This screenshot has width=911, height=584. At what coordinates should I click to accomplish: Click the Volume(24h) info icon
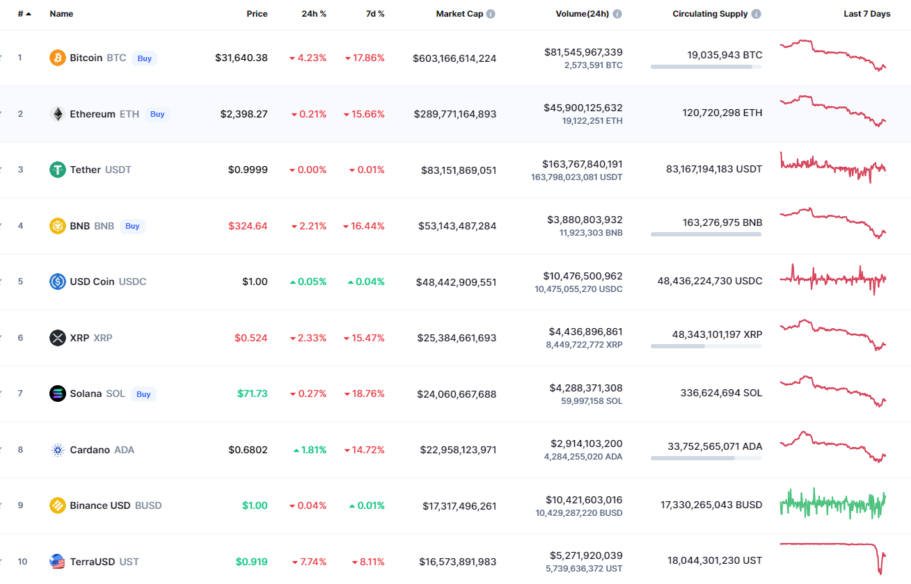(617, 14)
